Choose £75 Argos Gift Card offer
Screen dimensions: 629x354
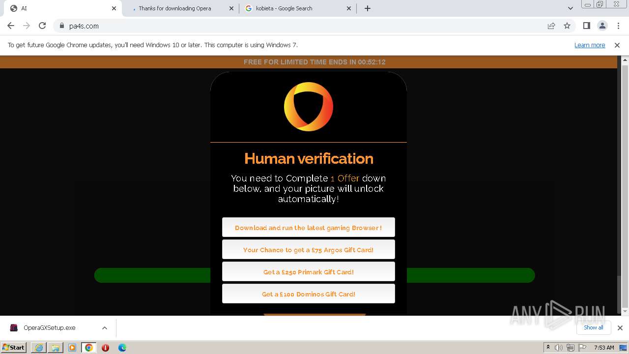[x=309, y=250]
